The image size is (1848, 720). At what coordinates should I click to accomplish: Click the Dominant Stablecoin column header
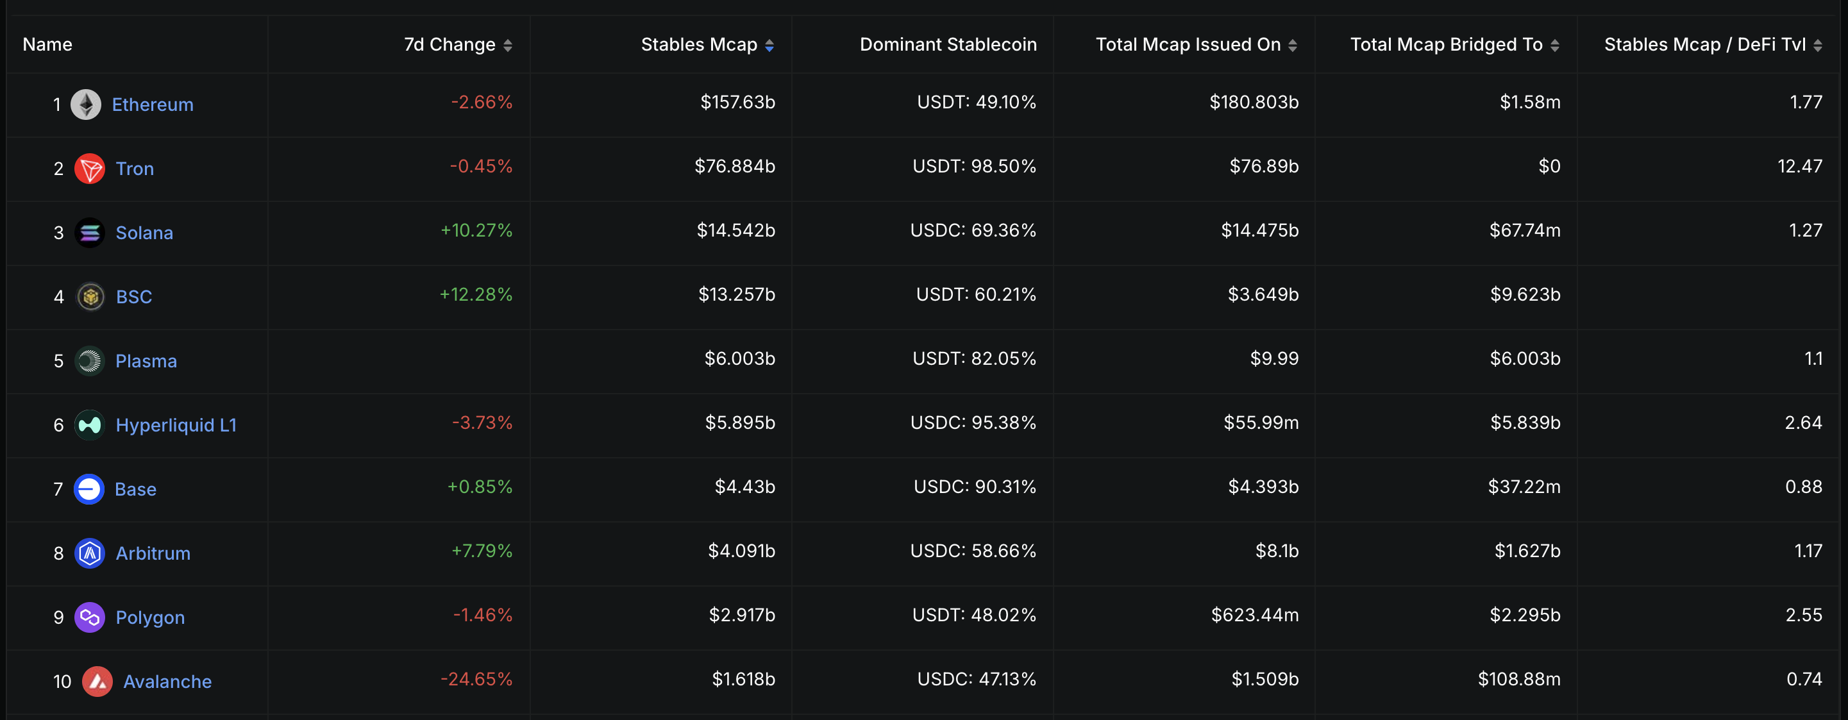point(948,44)
